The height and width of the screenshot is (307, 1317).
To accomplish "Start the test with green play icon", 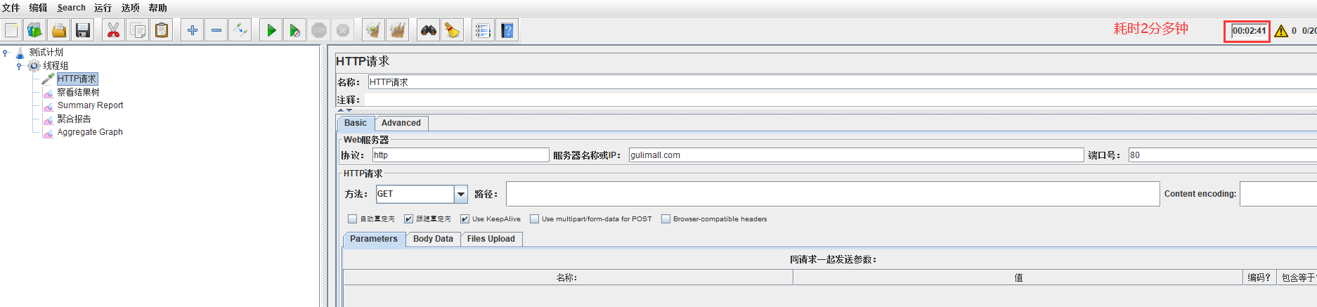I will 271,30.
